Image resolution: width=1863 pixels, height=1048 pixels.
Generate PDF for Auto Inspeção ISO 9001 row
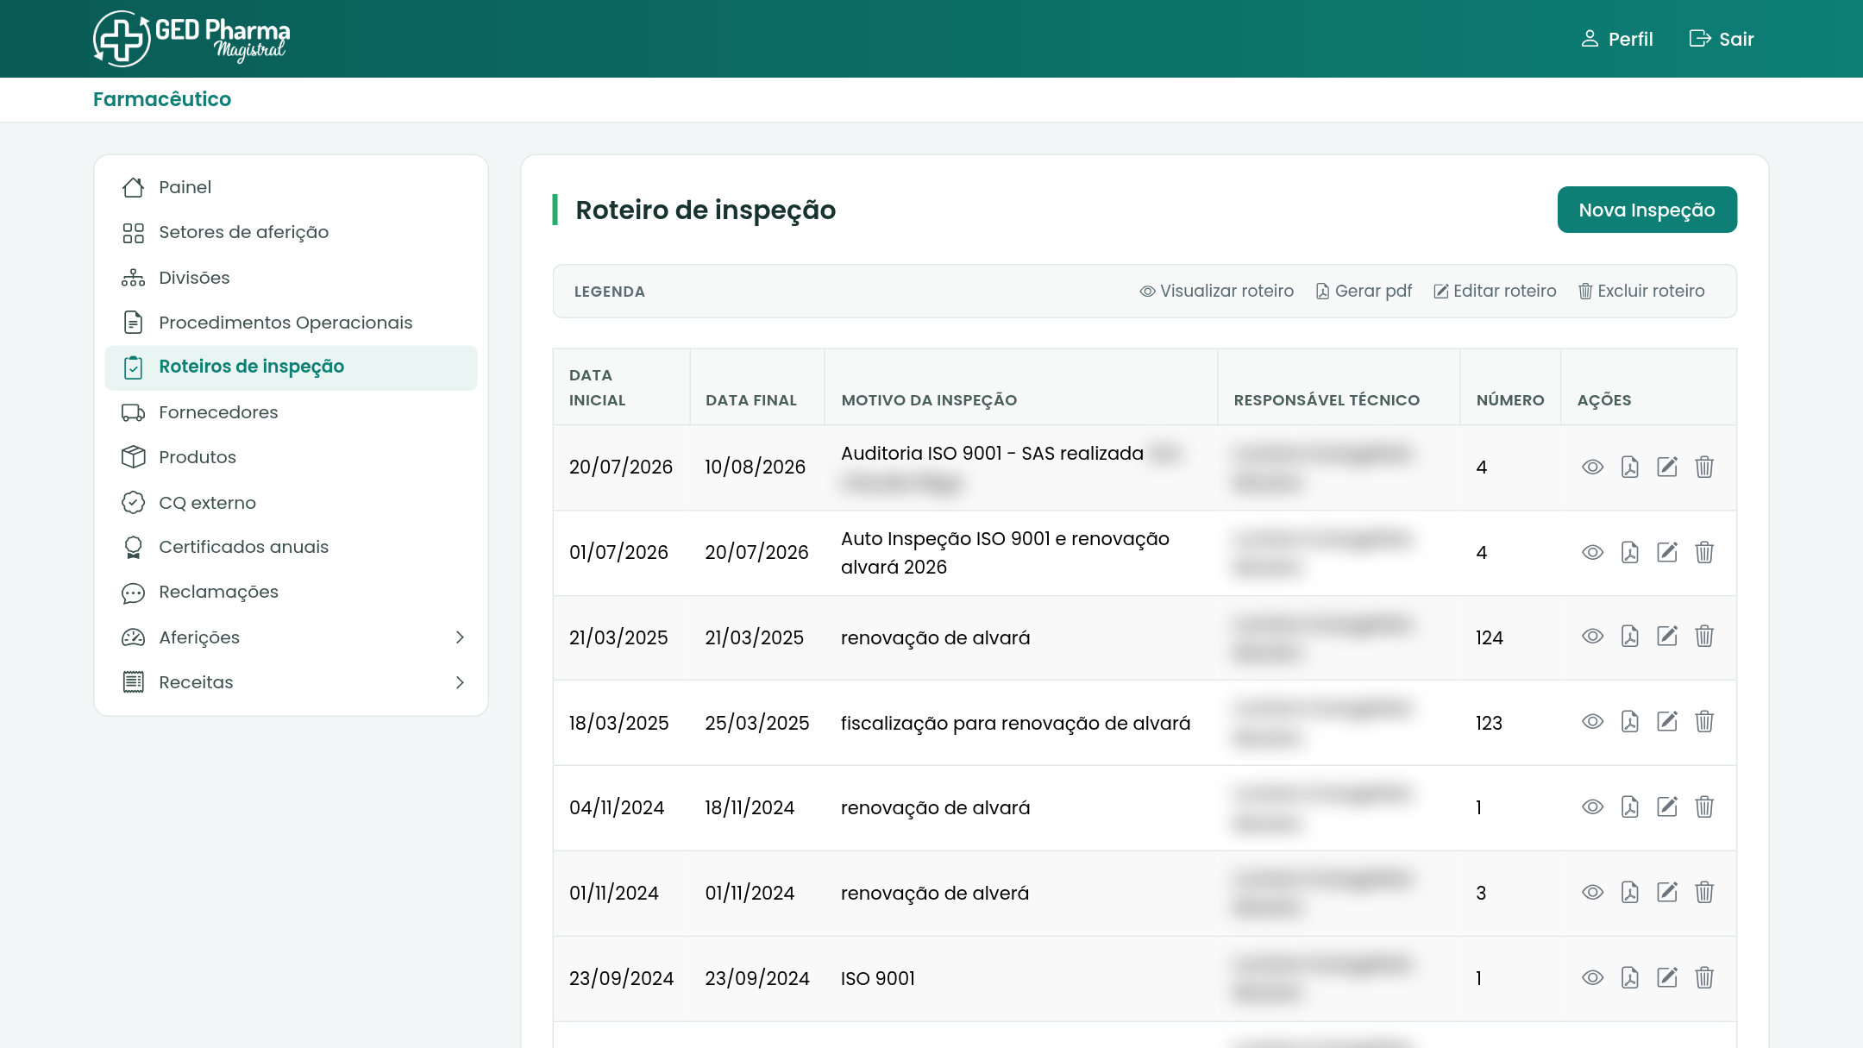click(1629, 552)
